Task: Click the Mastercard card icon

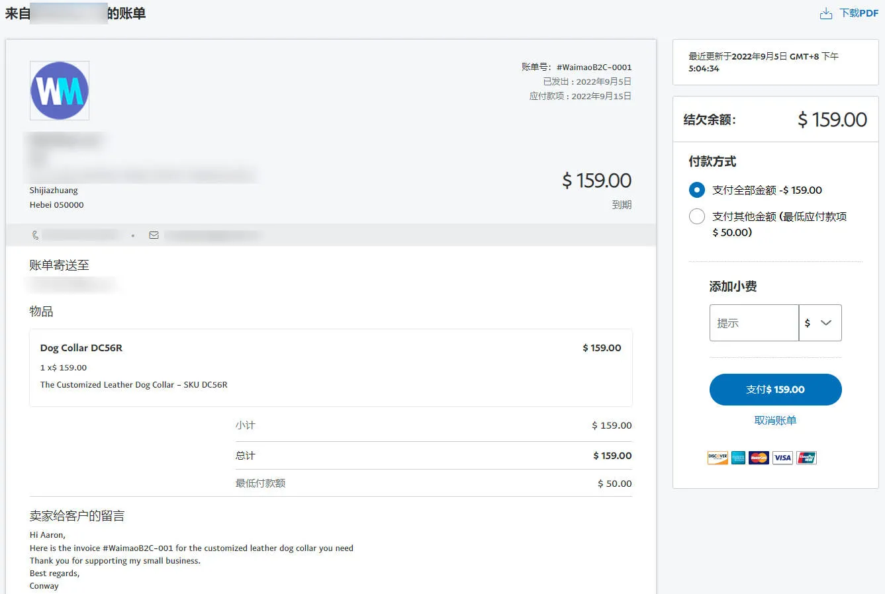Action: pyautogui.click(x=759, y=458)
